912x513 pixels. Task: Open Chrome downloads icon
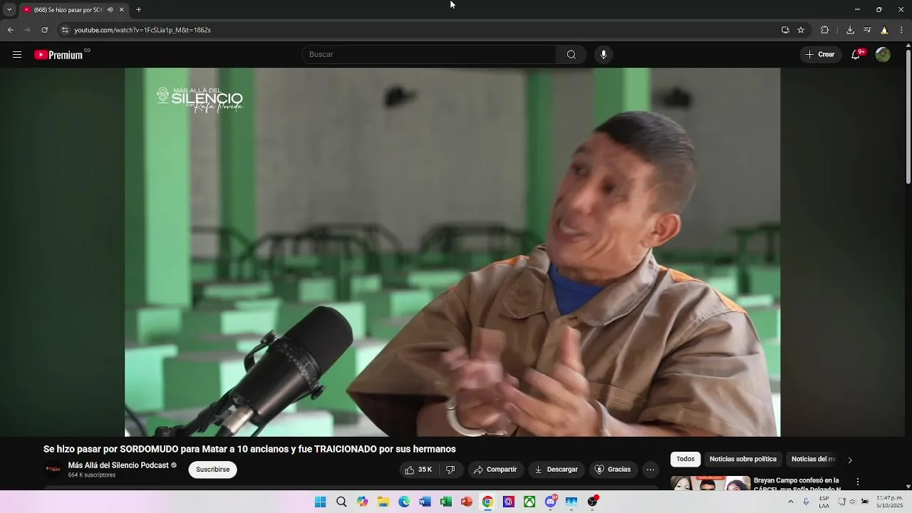coord(850,30)
